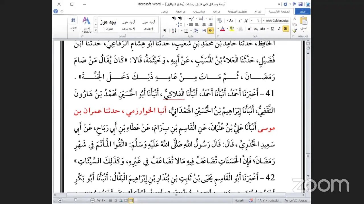Click the Decrease Indent icon
The height and width of the screenshot is (204, 364).
point(180,18)
